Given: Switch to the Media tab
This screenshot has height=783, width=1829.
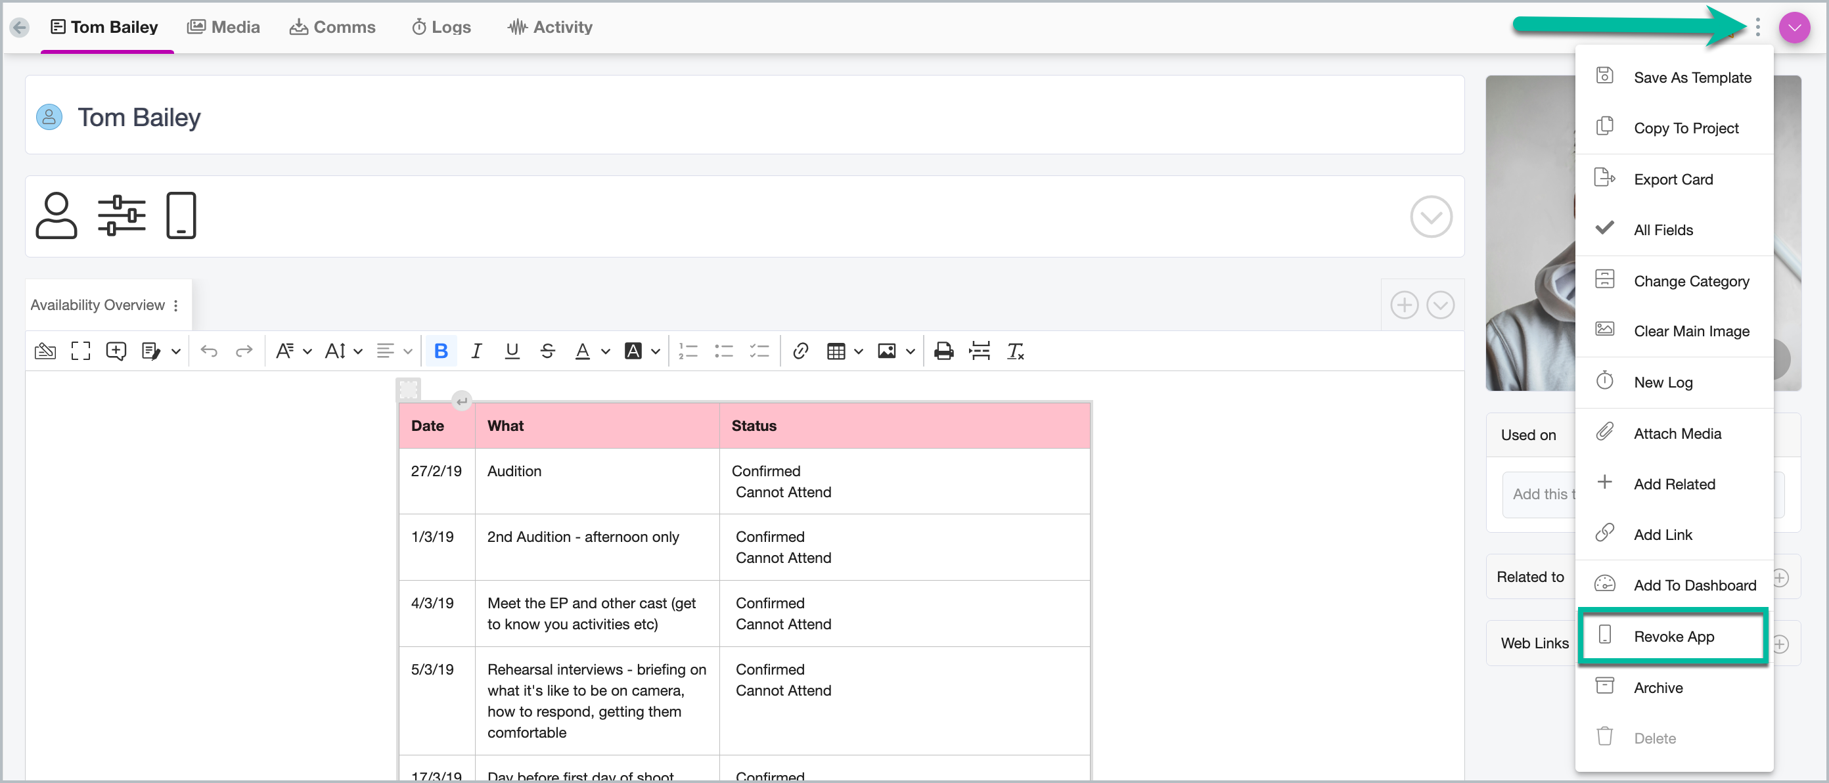Looking at the screenshot, I should [223, 28].
